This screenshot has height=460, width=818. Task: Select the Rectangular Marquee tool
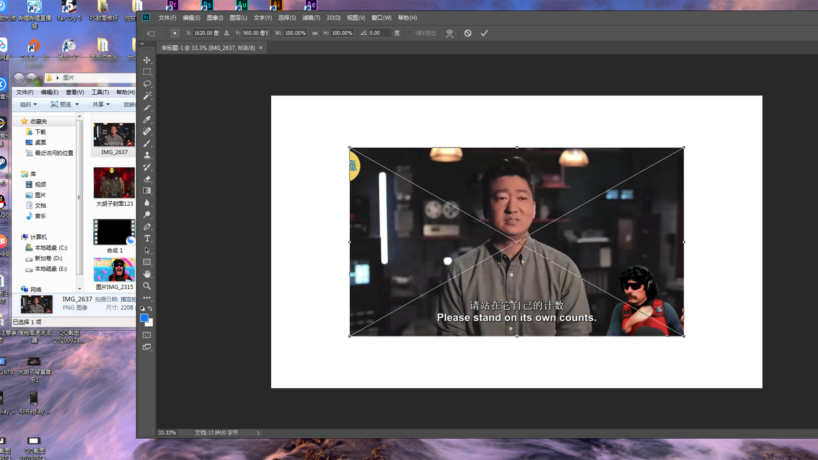tap(147, 72)
